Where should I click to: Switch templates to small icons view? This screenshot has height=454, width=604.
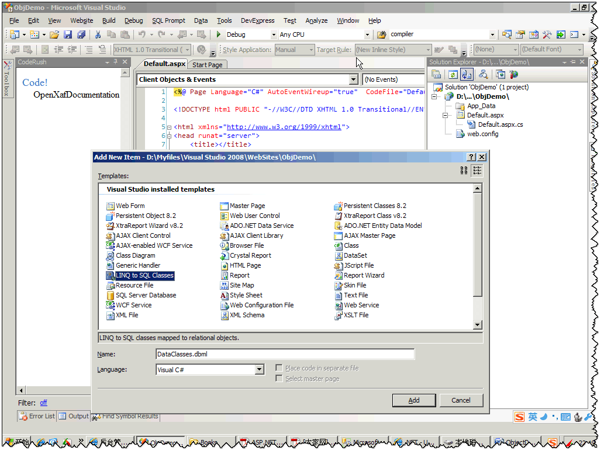(477, 171)
